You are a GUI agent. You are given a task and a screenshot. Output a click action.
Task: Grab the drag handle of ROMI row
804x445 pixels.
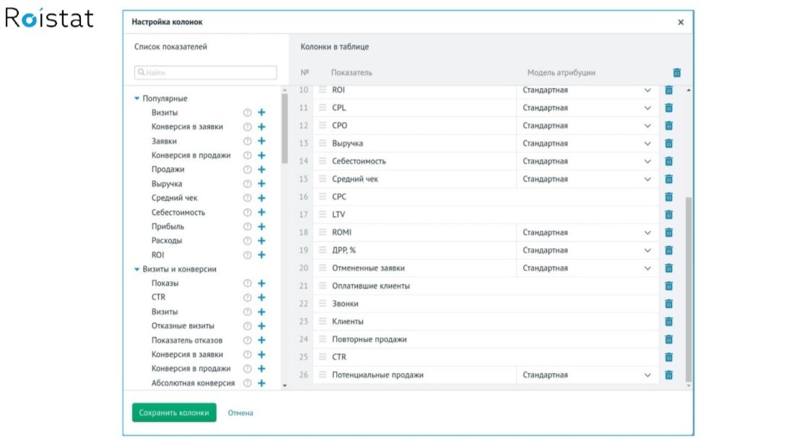tap(323, 233)
